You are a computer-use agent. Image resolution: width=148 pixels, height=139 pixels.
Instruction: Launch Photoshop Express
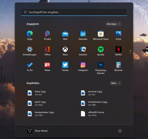[101, 68]
